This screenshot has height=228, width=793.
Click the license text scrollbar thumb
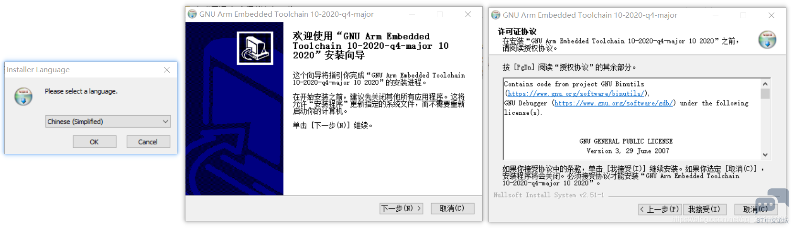pyautogui.click(x=765, y=94)
